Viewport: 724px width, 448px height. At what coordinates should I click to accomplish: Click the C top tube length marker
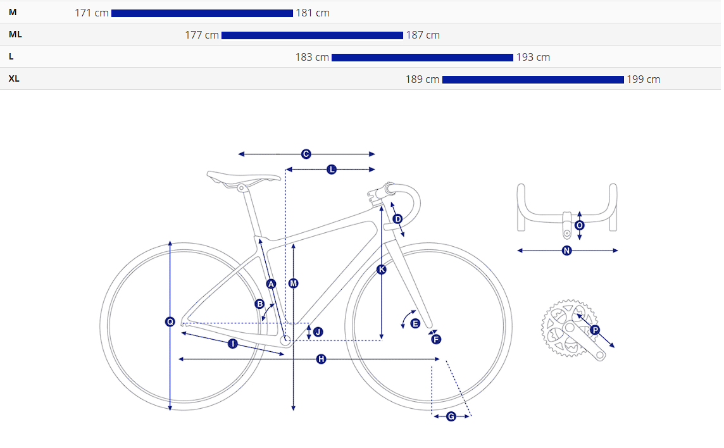pos(306,154)
